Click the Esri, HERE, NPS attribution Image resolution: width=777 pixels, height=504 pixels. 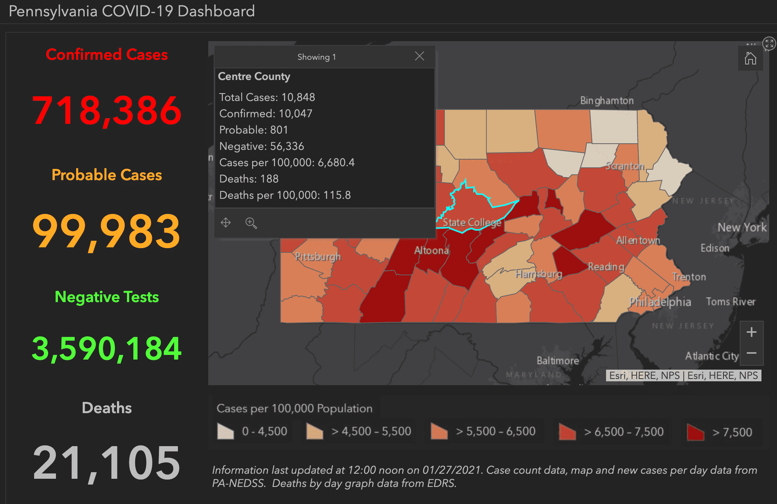pos(683,375)
